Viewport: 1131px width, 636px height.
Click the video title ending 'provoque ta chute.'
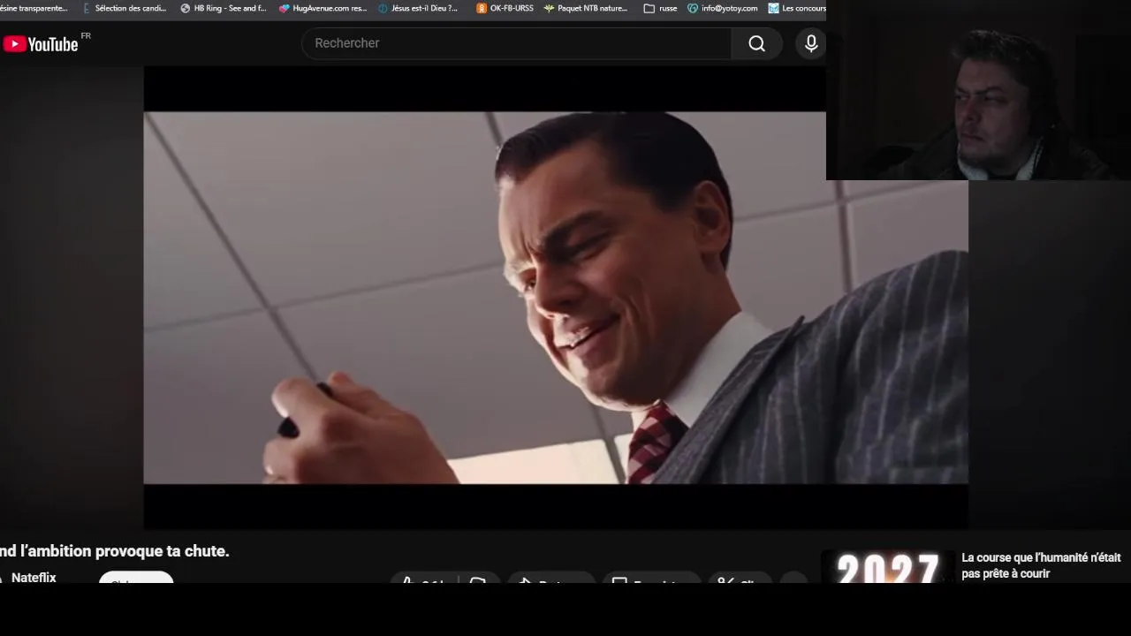[x=115, y=551]
